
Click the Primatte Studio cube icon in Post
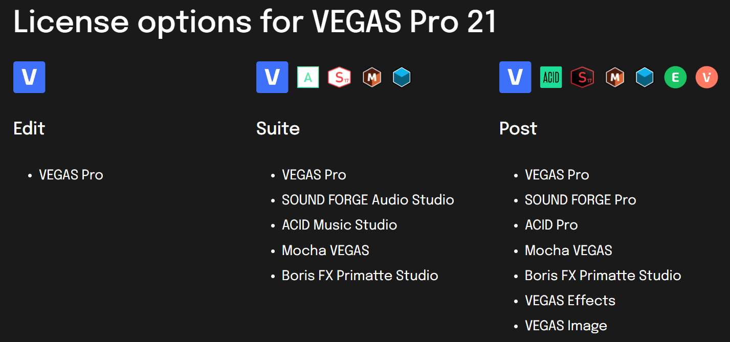point(645,78)
